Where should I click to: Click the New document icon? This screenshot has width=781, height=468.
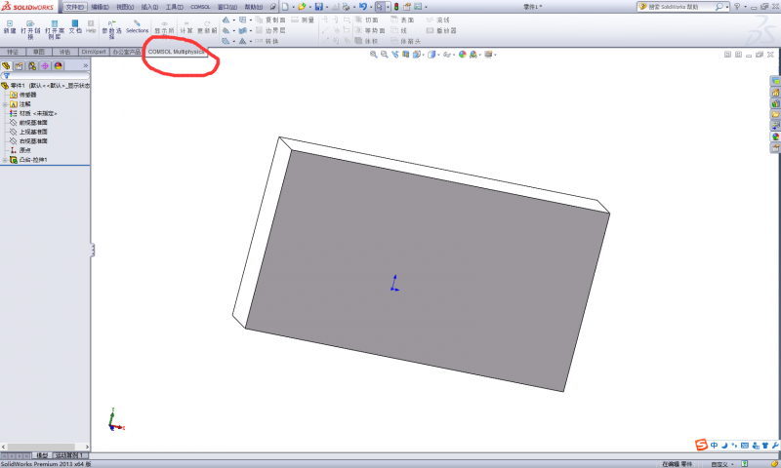click(285, 7)
